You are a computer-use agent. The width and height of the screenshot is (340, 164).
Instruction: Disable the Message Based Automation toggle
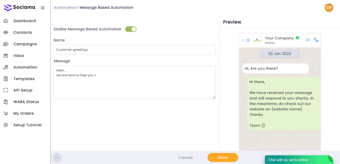pyautogui.click(x=131, y=29)
